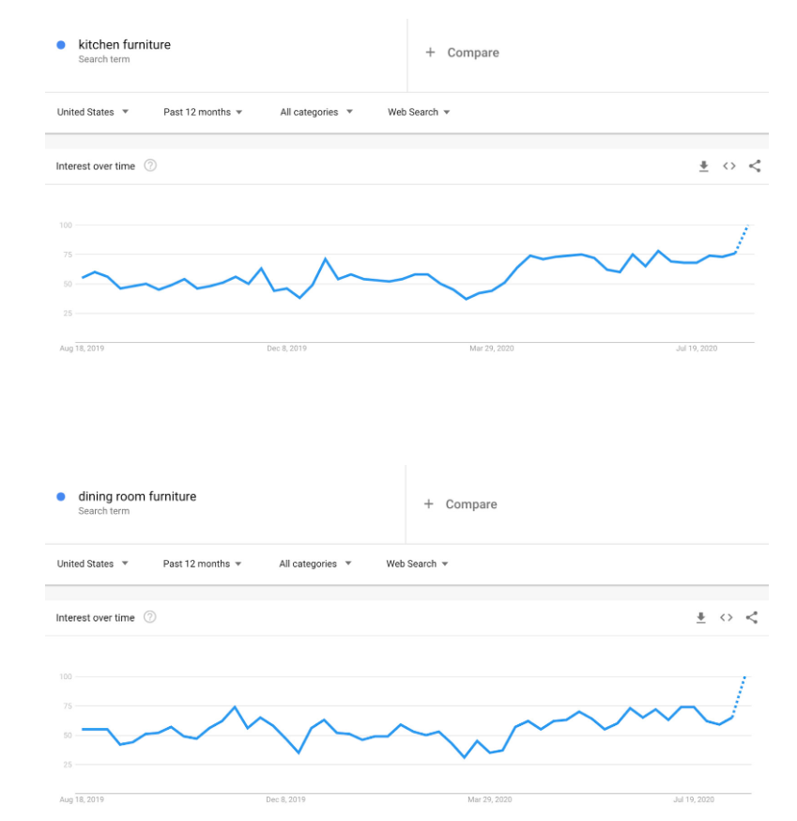Expand United States dropdown for kitchen furniture
797x821 pixels.
click(x=93, y=112)
